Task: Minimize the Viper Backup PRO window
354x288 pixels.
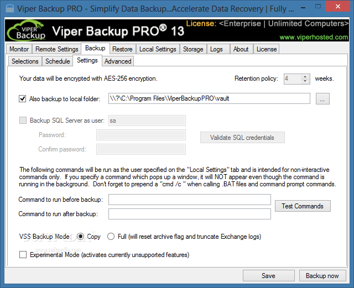Action: [303, 8]
